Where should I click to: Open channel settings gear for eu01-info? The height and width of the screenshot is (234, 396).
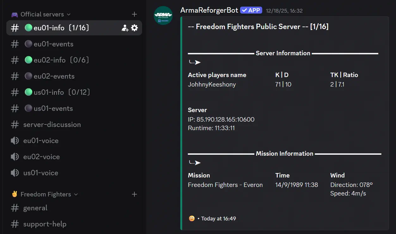[134, 28]
